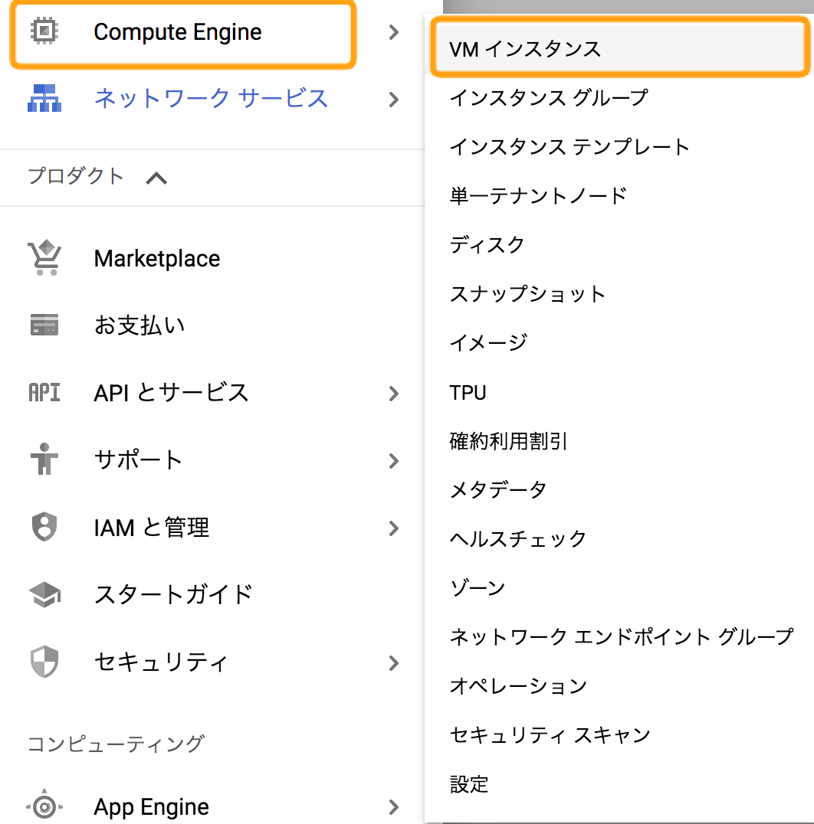Click the Network Services (ネットワーク サービス) icon

pyautogui.click(x=44, y=99)
